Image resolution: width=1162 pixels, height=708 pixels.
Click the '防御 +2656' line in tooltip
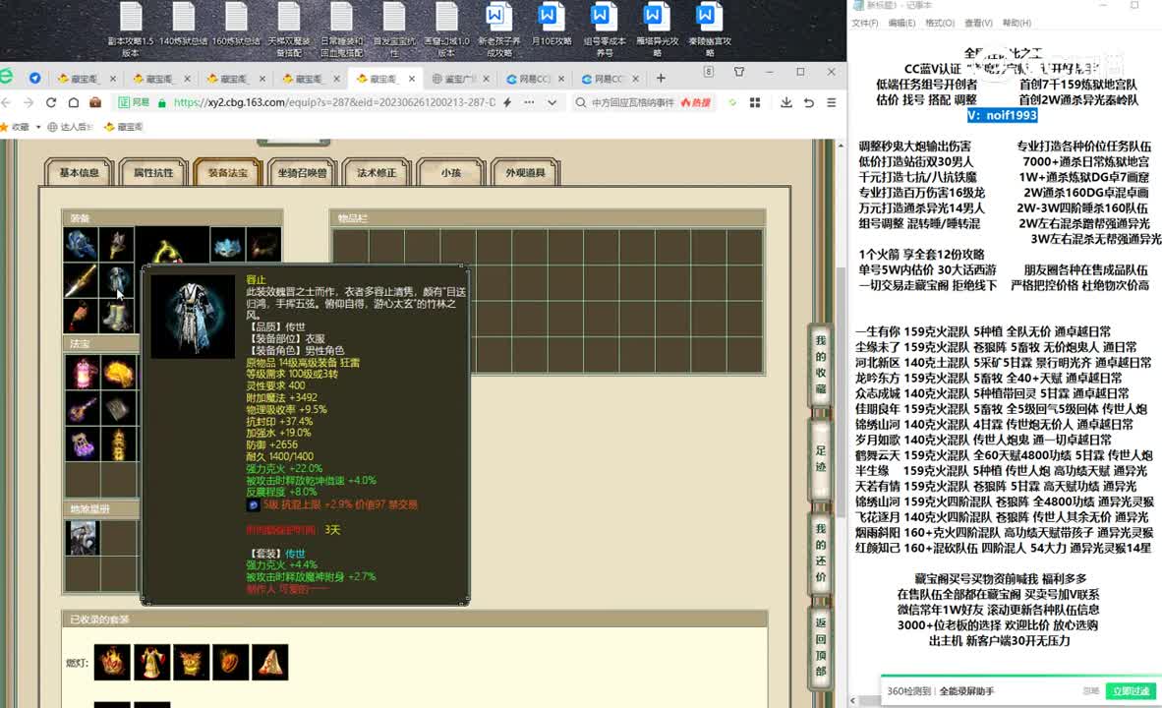coord(272,444)
